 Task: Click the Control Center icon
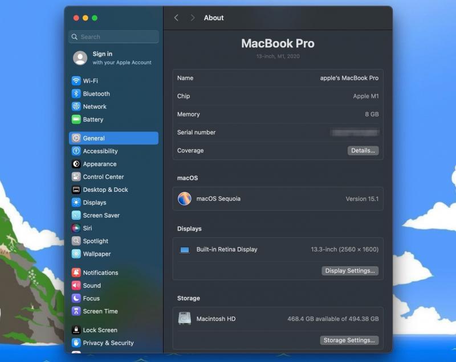tap(76, 177)
